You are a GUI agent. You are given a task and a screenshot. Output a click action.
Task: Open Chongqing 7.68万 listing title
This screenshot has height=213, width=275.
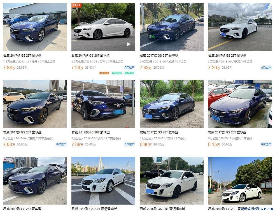coord(22,132)
